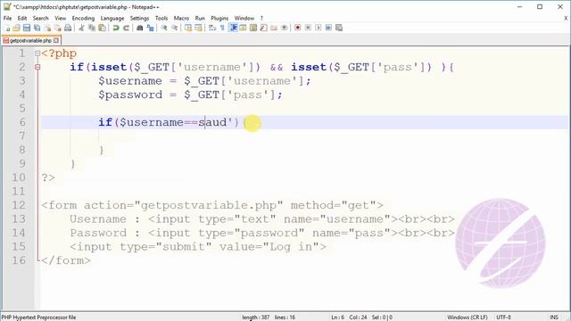Toggle the highlighted indent guide button
This screenshot has width=571, height=321.
tap(233, 28)
